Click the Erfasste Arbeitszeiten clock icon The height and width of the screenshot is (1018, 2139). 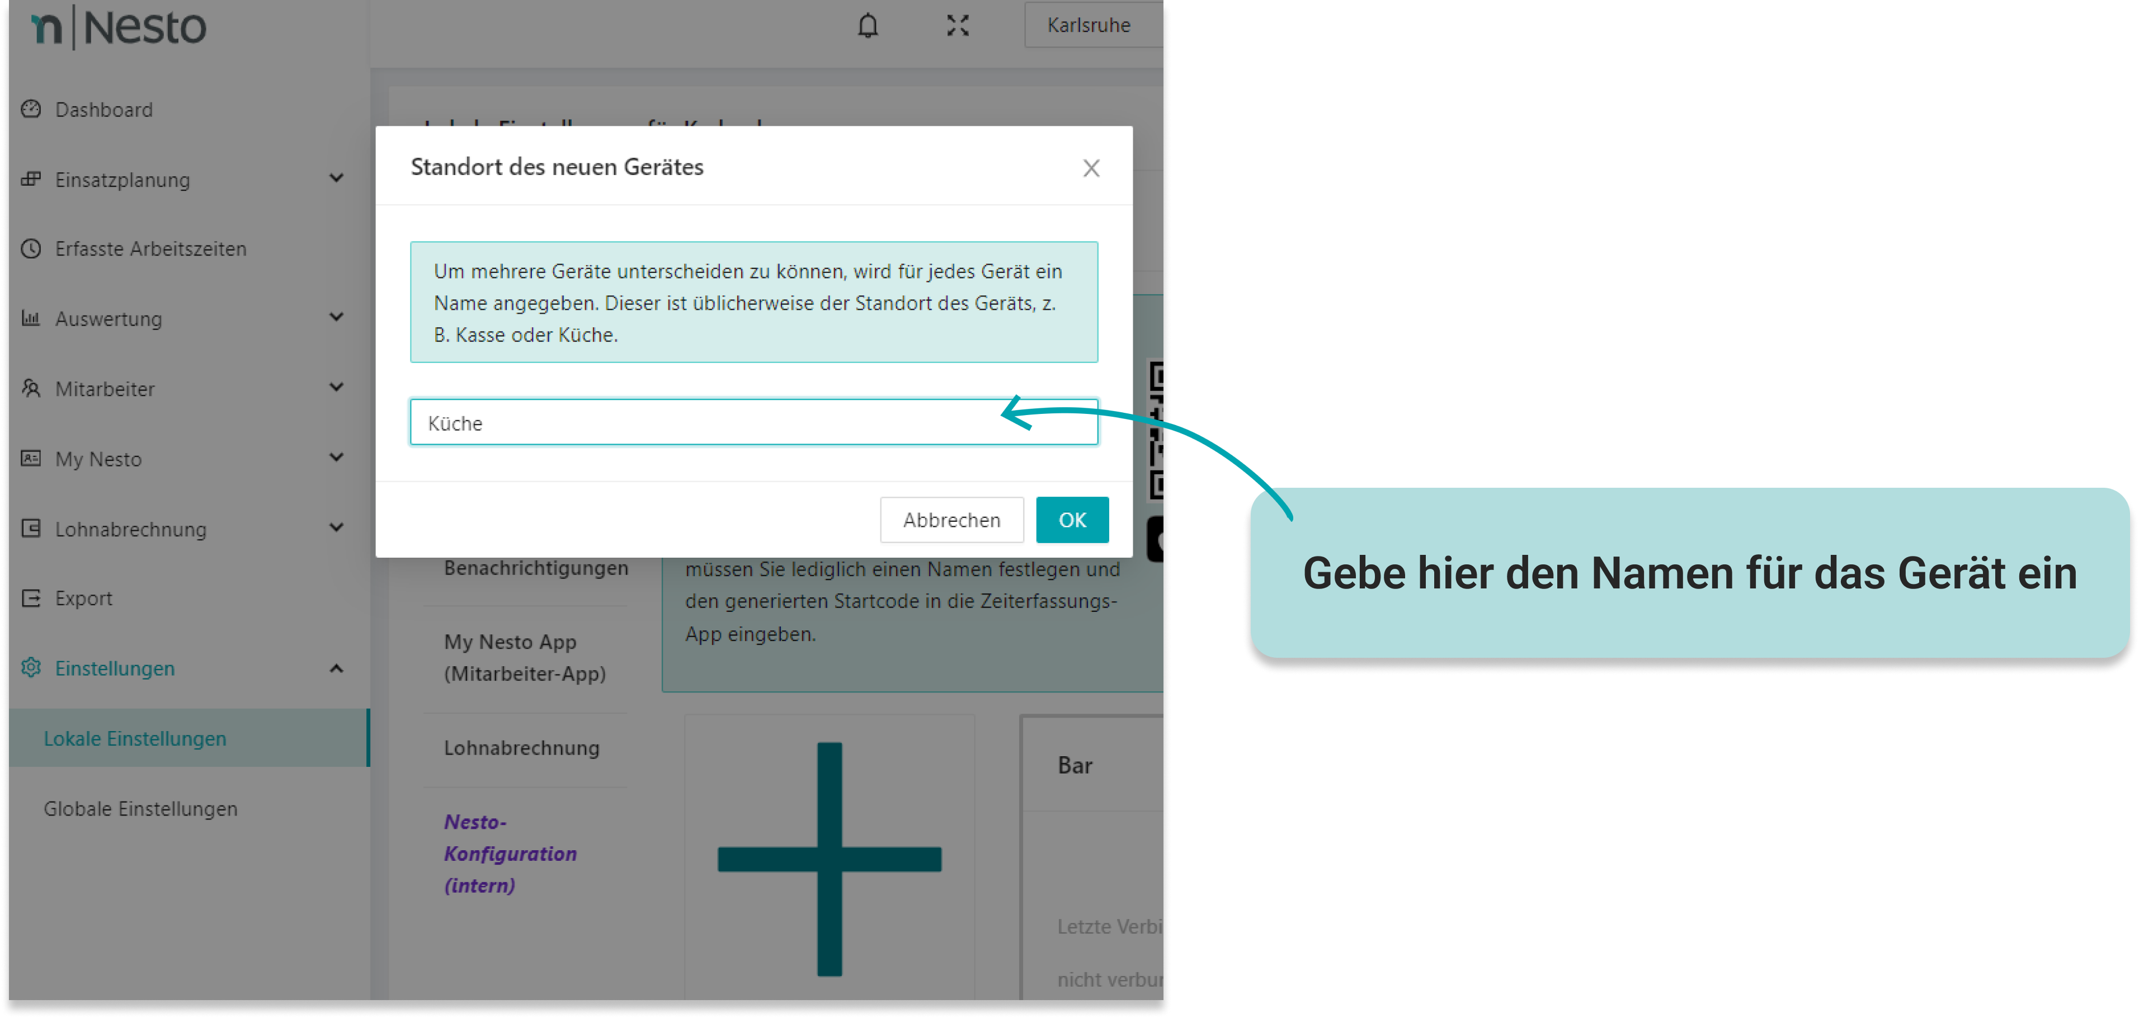31,248
